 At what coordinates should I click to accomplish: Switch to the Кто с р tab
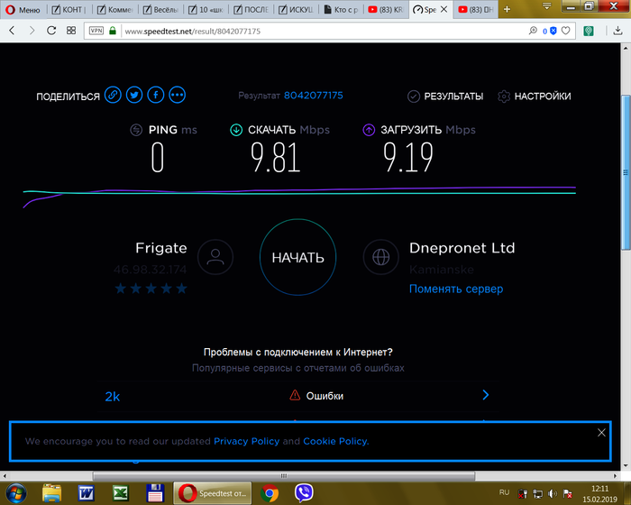coord(342,10)
